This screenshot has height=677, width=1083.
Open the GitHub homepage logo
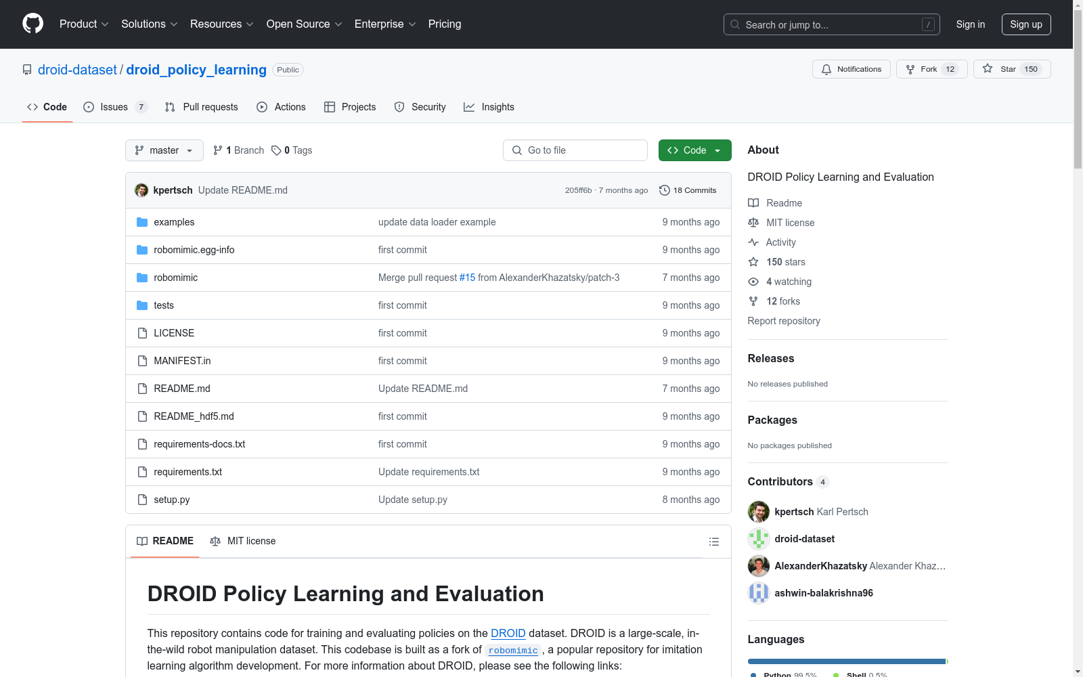pyautogui.click(x=32, y=24)
